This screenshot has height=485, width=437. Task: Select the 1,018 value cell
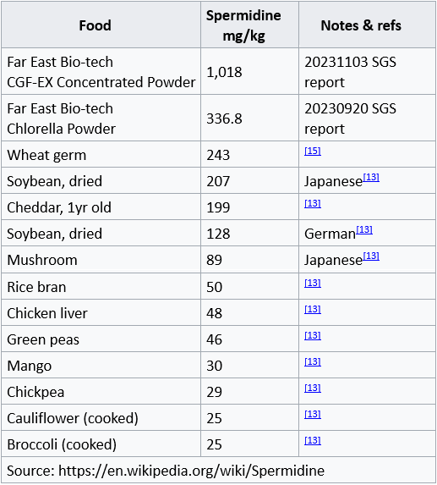click(249, 71)
